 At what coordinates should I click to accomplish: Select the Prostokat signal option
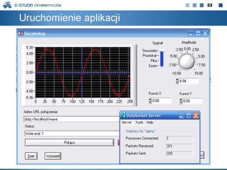pos(150,56)
